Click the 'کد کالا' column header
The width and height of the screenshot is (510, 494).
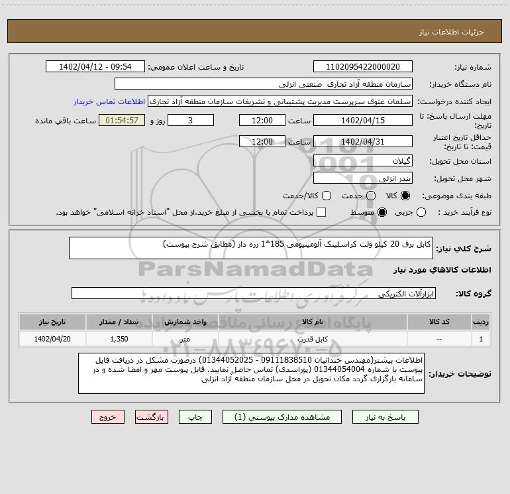(x=439, y=322)
